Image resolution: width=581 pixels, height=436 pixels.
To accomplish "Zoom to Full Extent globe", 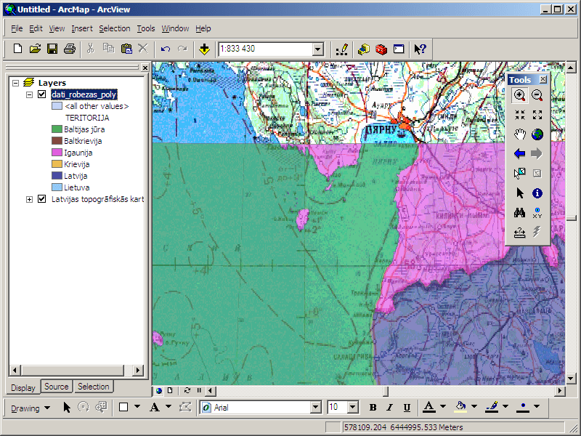I will 537,134.
